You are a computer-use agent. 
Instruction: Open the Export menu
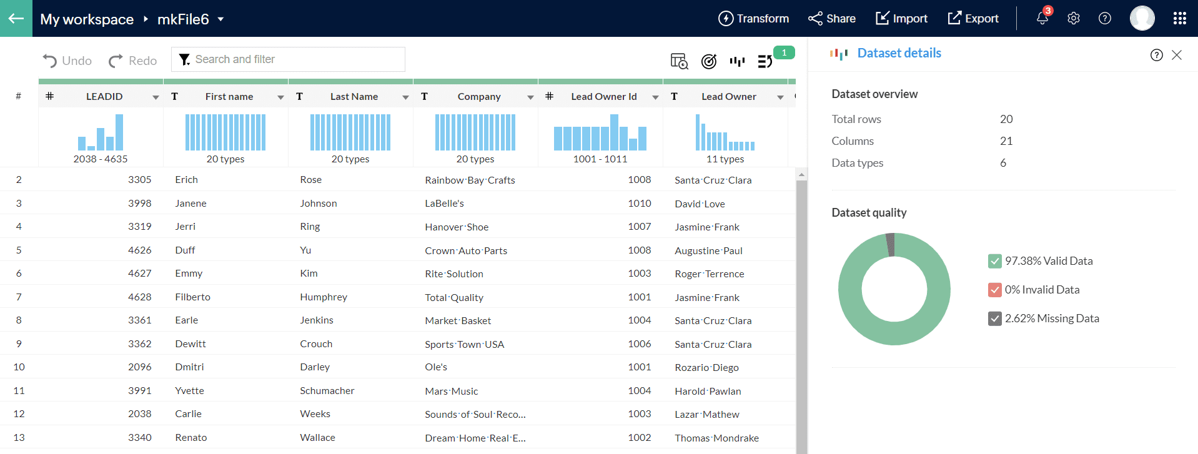(973, 18)
